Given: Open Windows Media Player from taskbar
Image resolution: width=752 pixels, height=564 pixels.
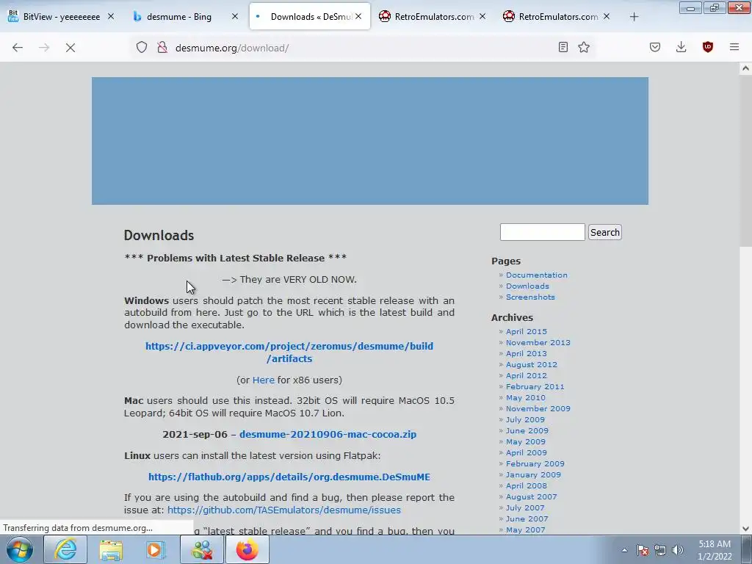Looking at the screenshot, I should [x=156, y=549].
